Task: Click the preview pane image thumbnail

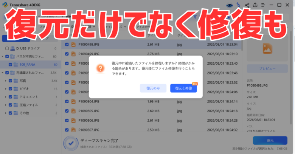Action: point(267,49)
